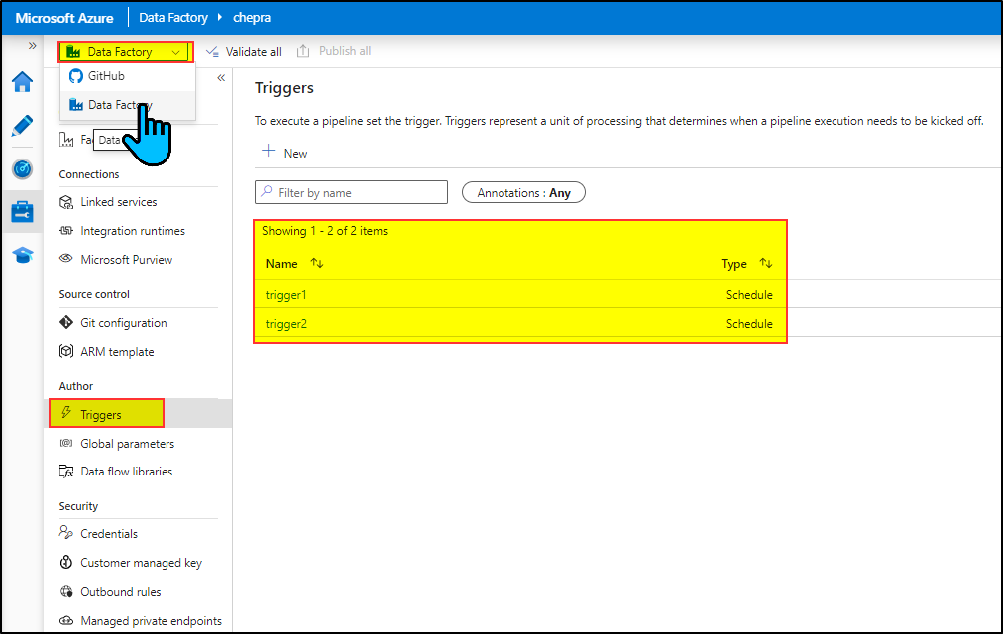1003x634 pixels.
Task: Click the Filter by name field
Action: [351, 192]
